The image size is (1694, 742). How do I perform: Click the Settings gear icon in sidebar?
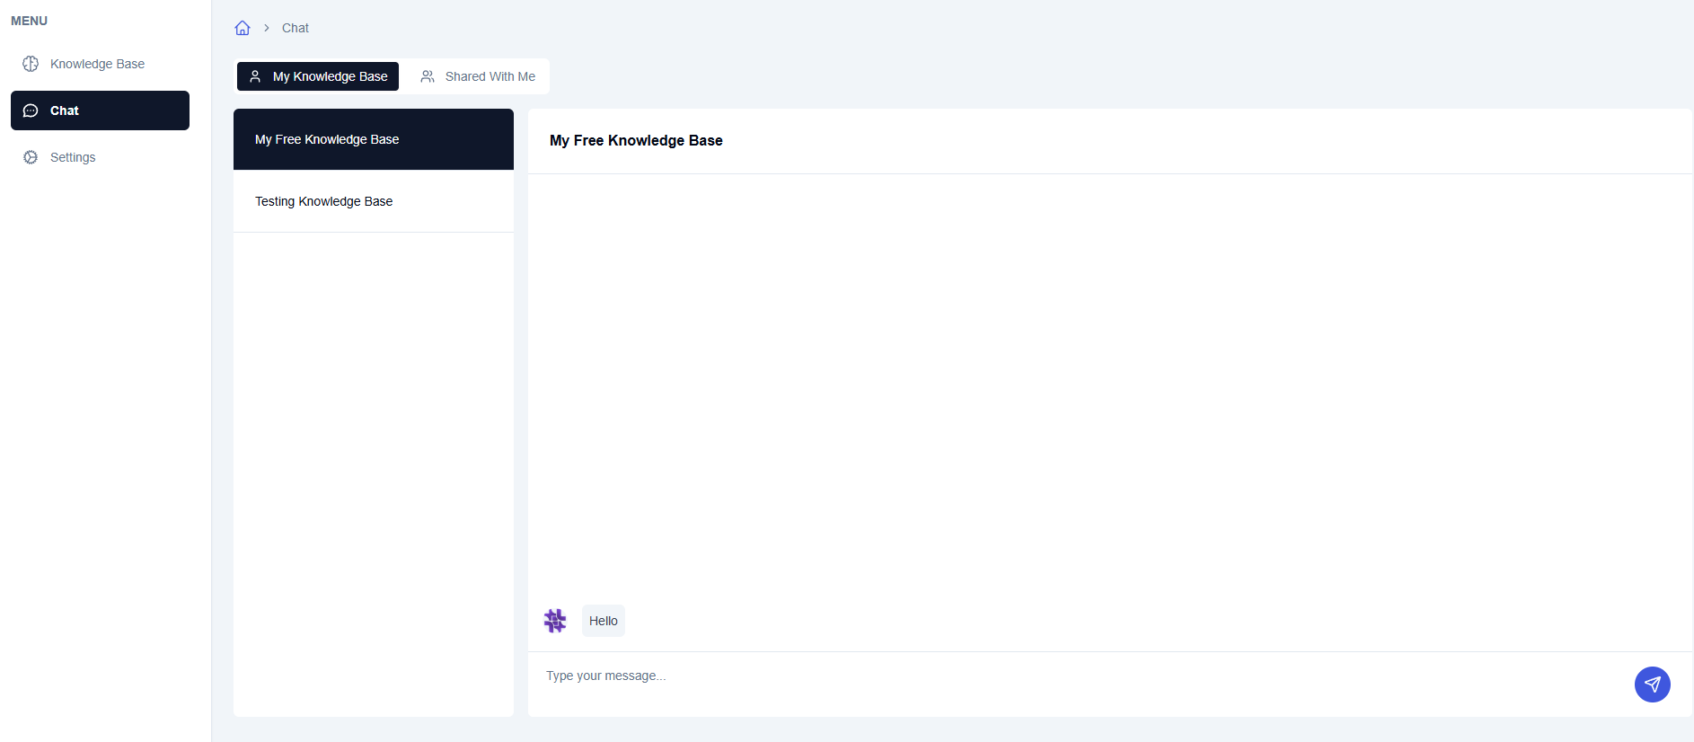pyautogui.click(x=31, y=157)
